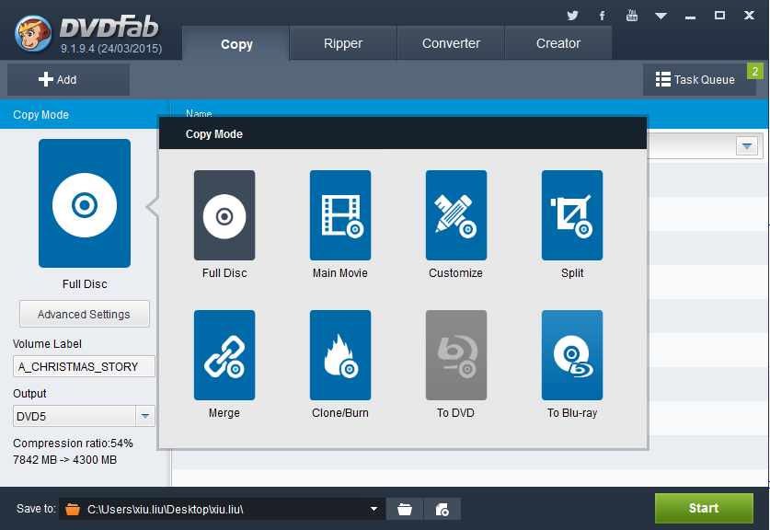This screenshot has height=530, width=770.
Task: Select the Full Disc copy mode icon in popup
Action: coord(224,215)
